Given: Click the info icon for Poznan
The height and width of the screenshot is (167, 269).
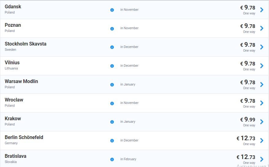Looking at the screenshot, I should coord(112,29).
